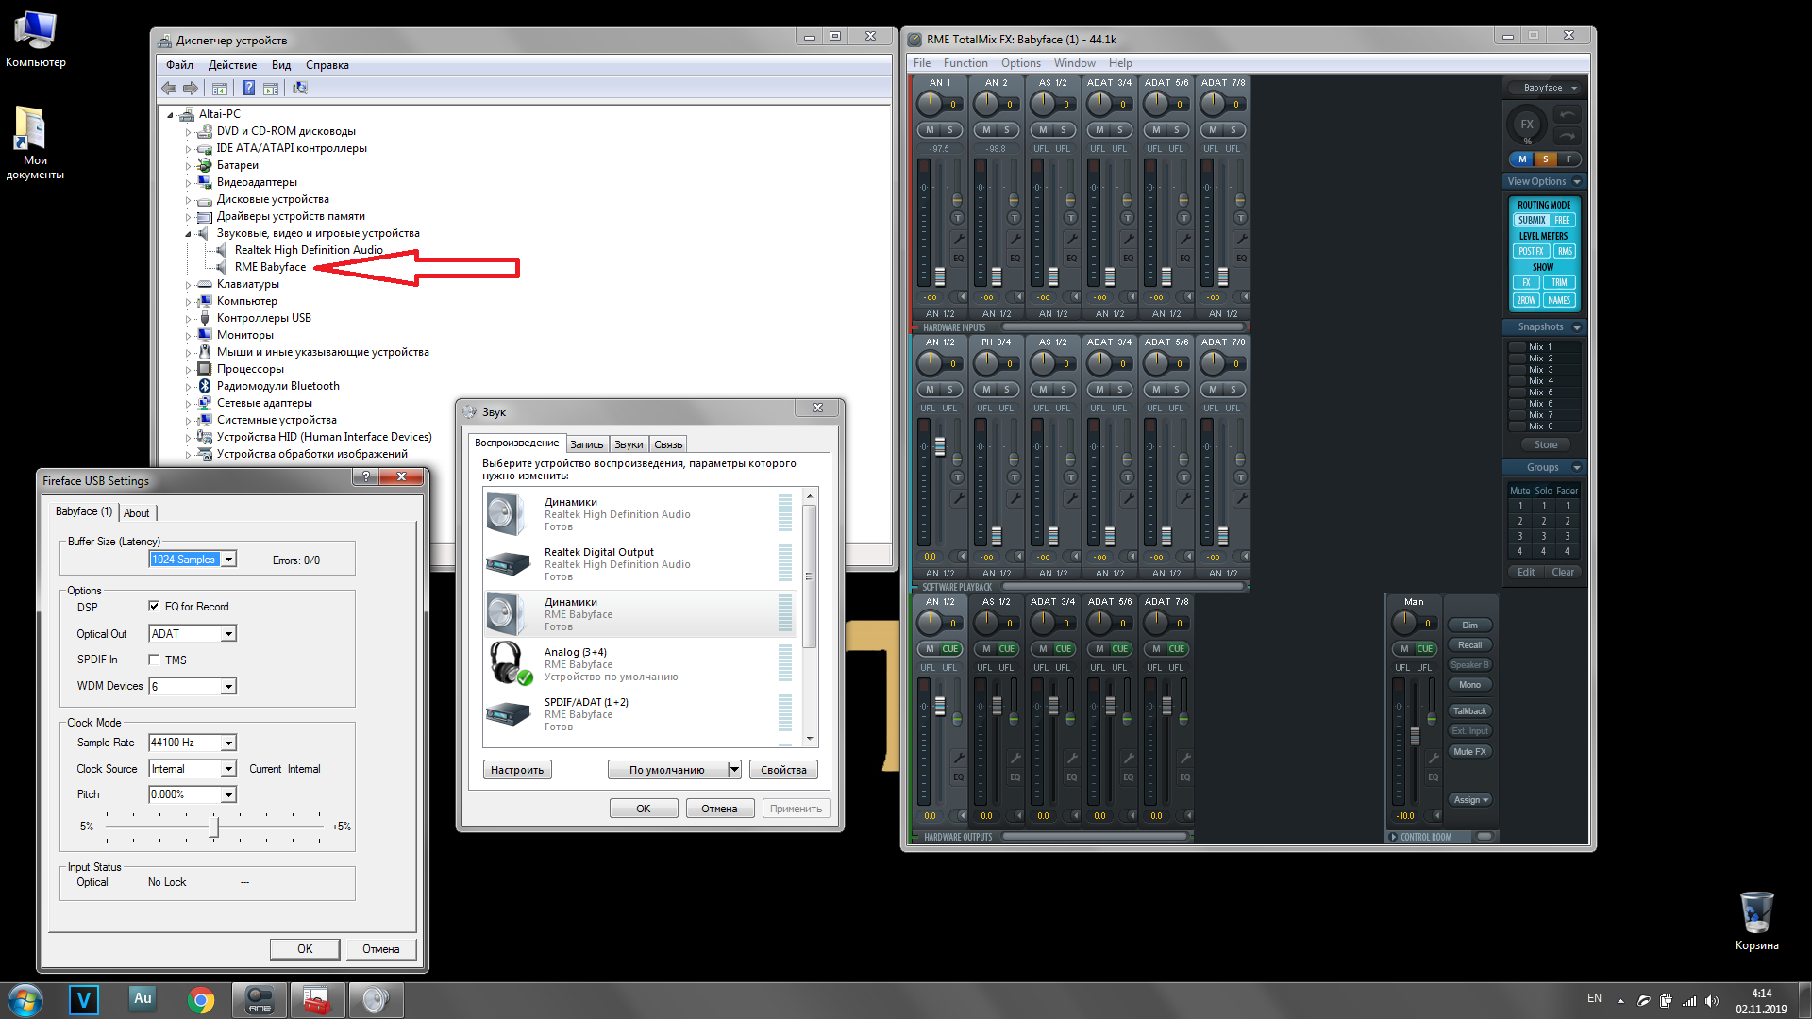Open Optical Out ADAT dropdown
The height and width of the screenshot is (1019, 1812).
point(228,634)
